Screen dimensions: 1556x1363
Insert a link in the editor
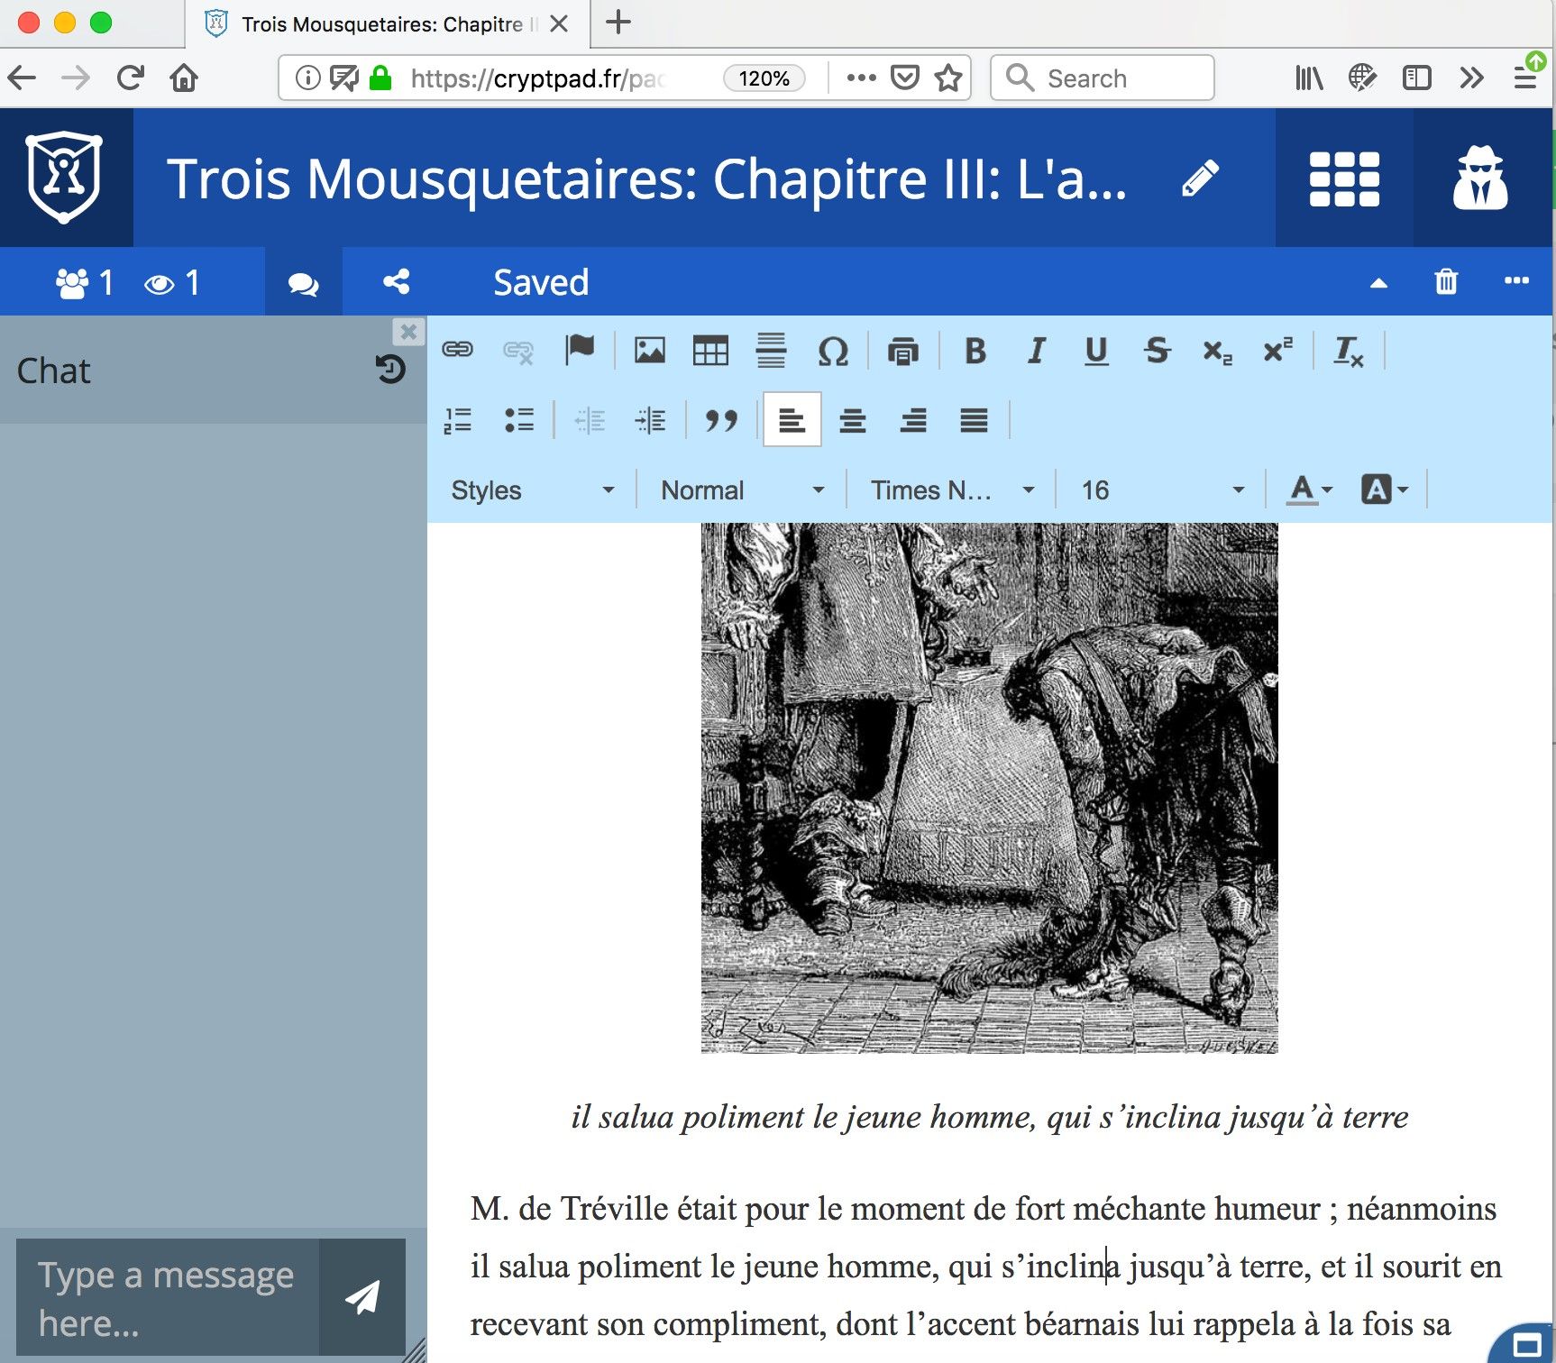pyautogui.click(x=458, y=350)
